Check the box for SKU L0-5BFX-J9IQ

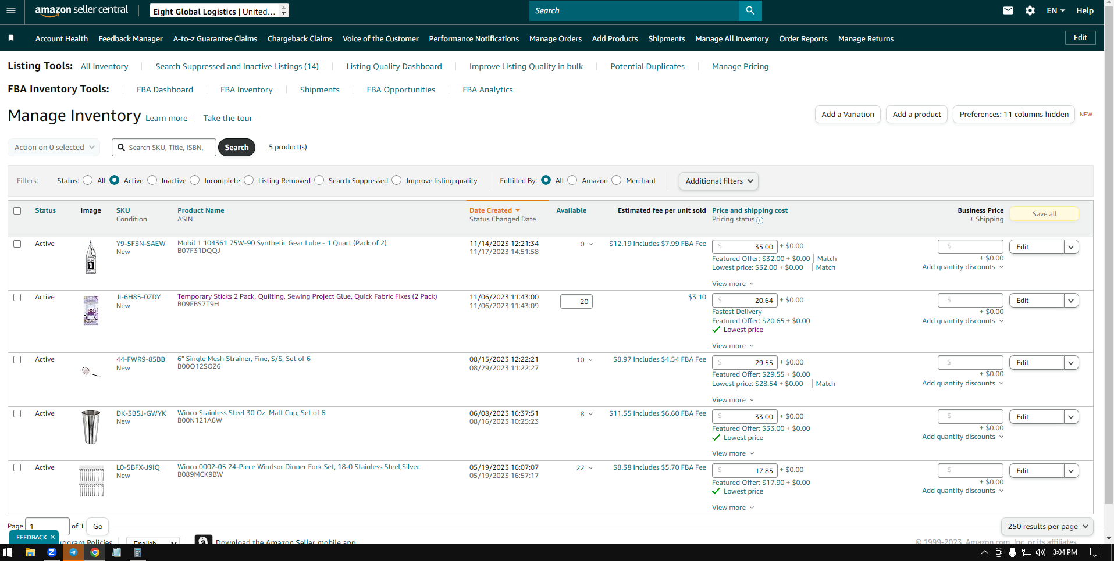coord(17,468)
